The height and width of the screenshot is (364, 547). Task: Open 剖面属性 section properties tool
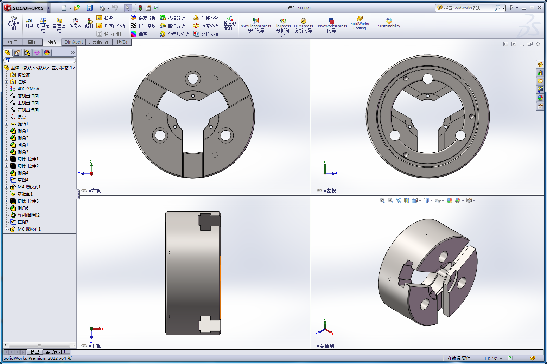coord(59,26)
